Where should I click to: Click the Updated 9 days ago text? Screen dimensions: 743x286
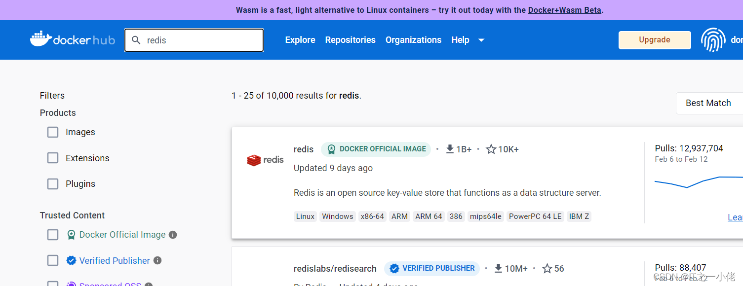(x=333, y=168)
